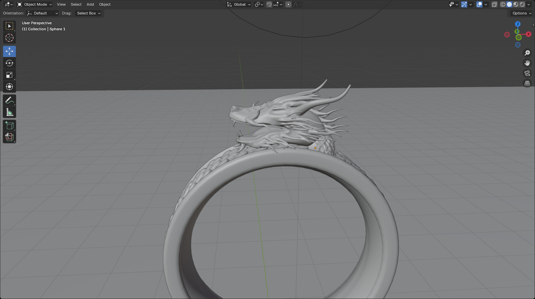Open overlays options dropdown arrow

coord(486,4)
